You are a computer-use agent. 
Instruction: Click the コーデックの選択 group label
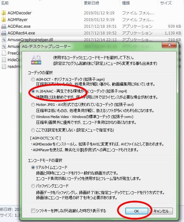pyautogui.click(x=40, y=73)
